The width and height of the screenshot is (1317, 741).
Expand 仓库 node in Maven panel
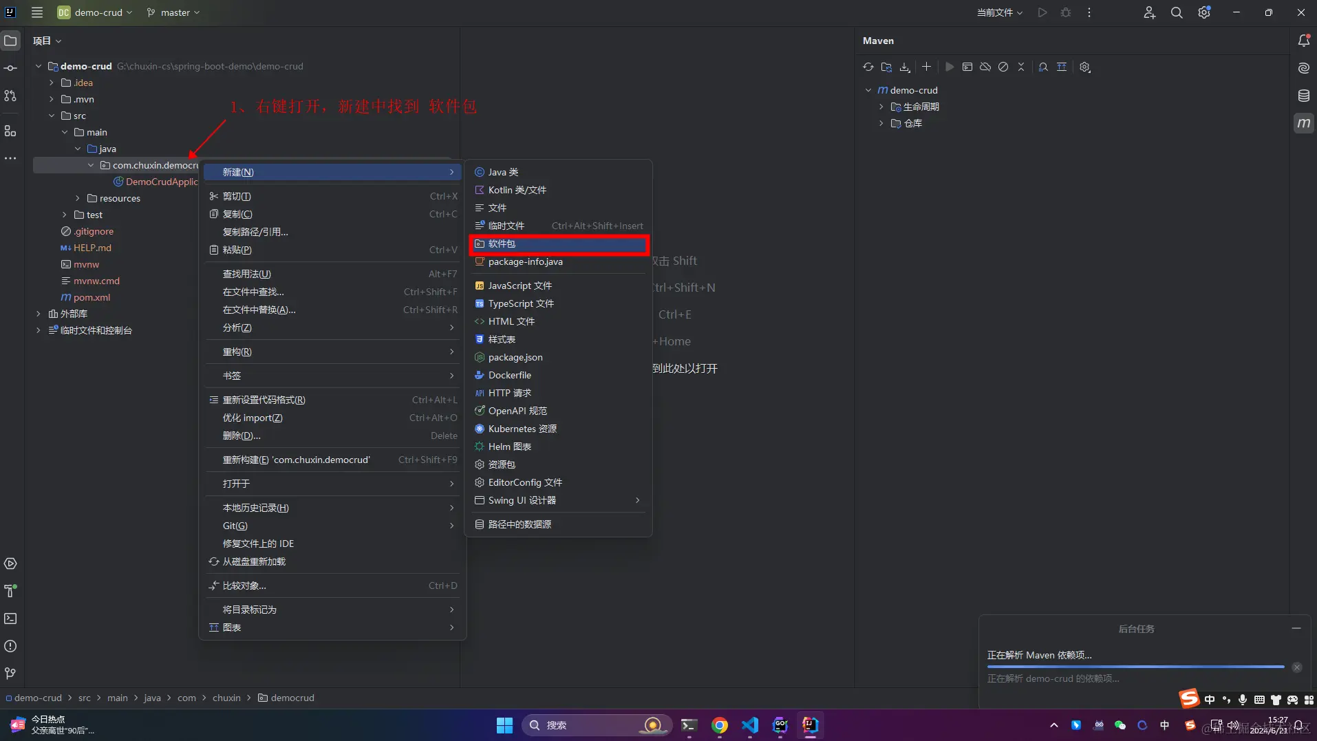(881, 123)
